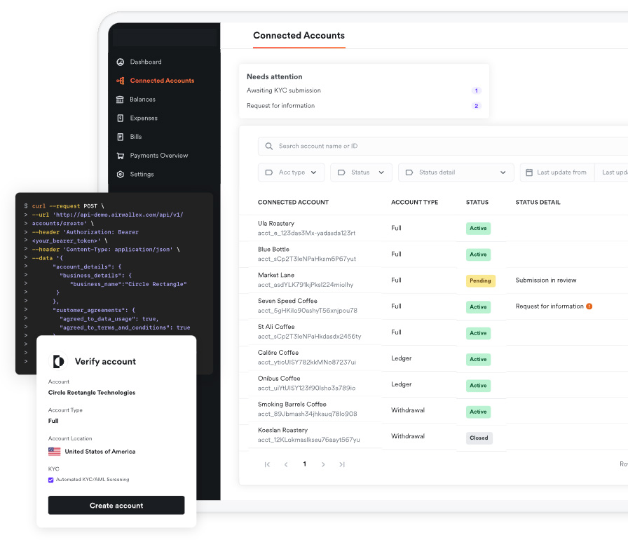Image resolution: width=628 pixels, height=547 pixels.
Task: Click the Balances bank icon
Action: (x=121, y=100)
